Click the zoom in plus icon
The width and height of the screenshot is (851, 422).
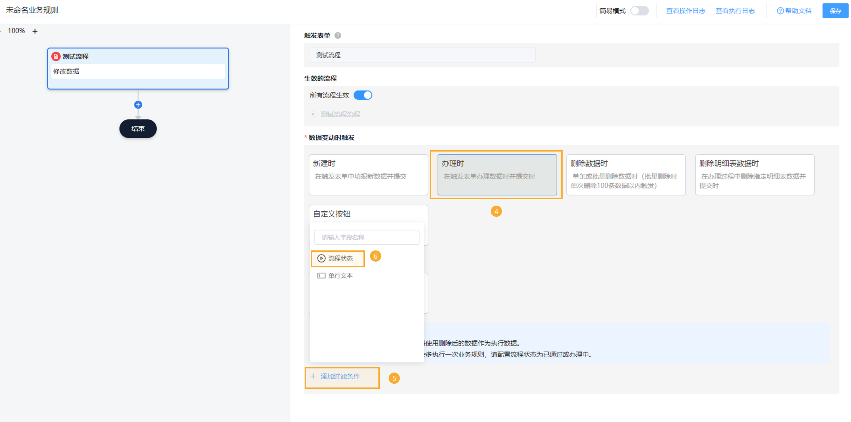[x=35, y=31]
